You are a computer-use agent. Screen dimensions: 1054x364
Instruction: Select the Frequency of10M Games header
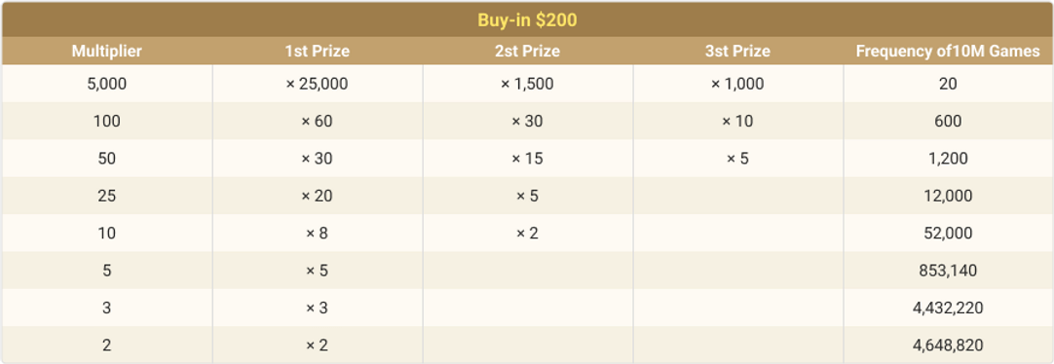click(948, 51)
